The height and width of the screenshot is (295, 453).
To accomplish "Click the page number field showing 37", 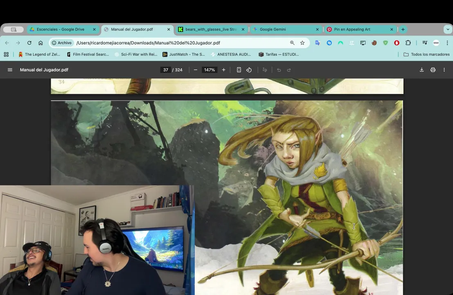I will point(166,70).
